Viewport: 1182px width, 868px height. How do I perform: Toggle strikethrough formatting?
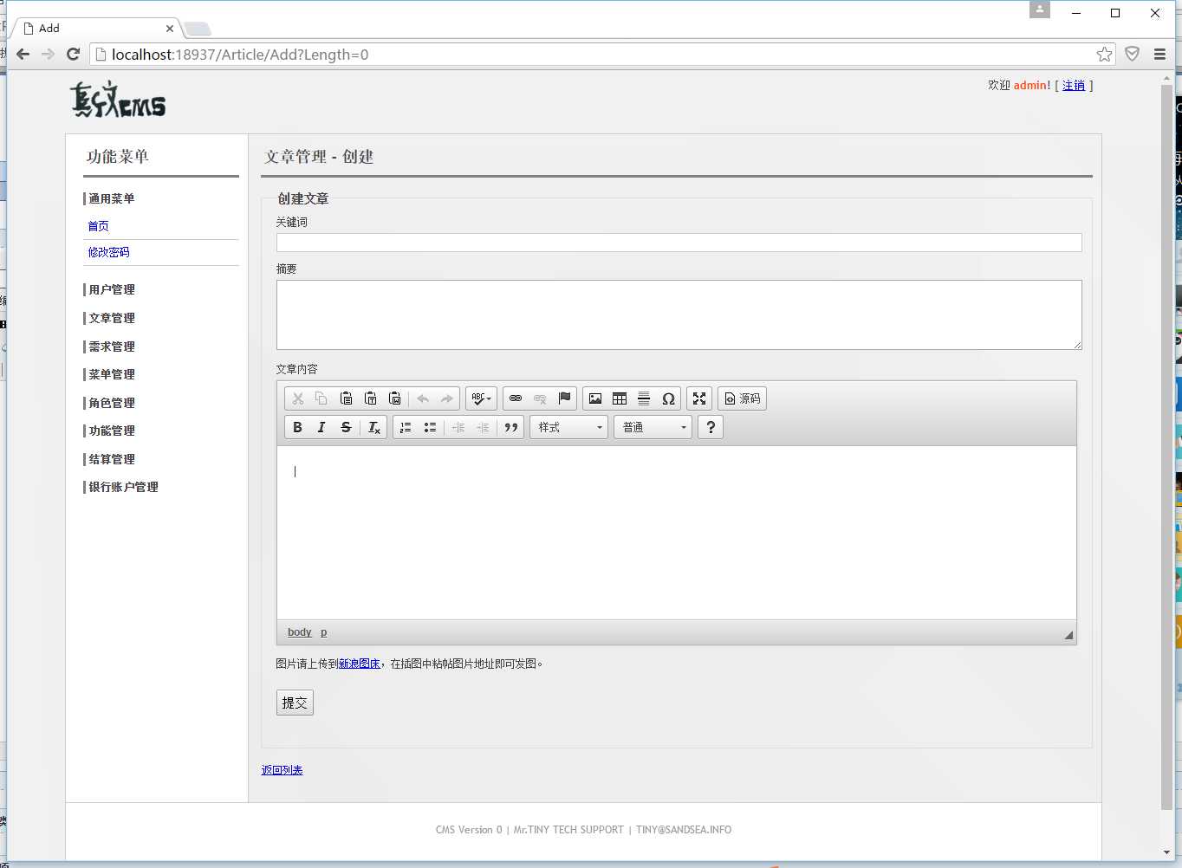(x=346, y=427)
